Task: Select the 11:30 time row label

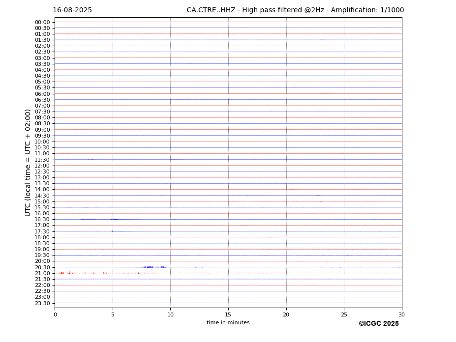Action: coord(42,160)
